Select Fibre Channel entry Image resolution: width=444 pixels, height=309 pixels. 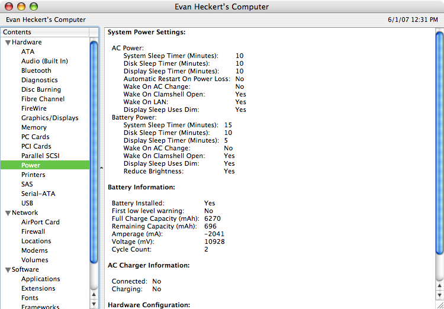tap(43, 99)
